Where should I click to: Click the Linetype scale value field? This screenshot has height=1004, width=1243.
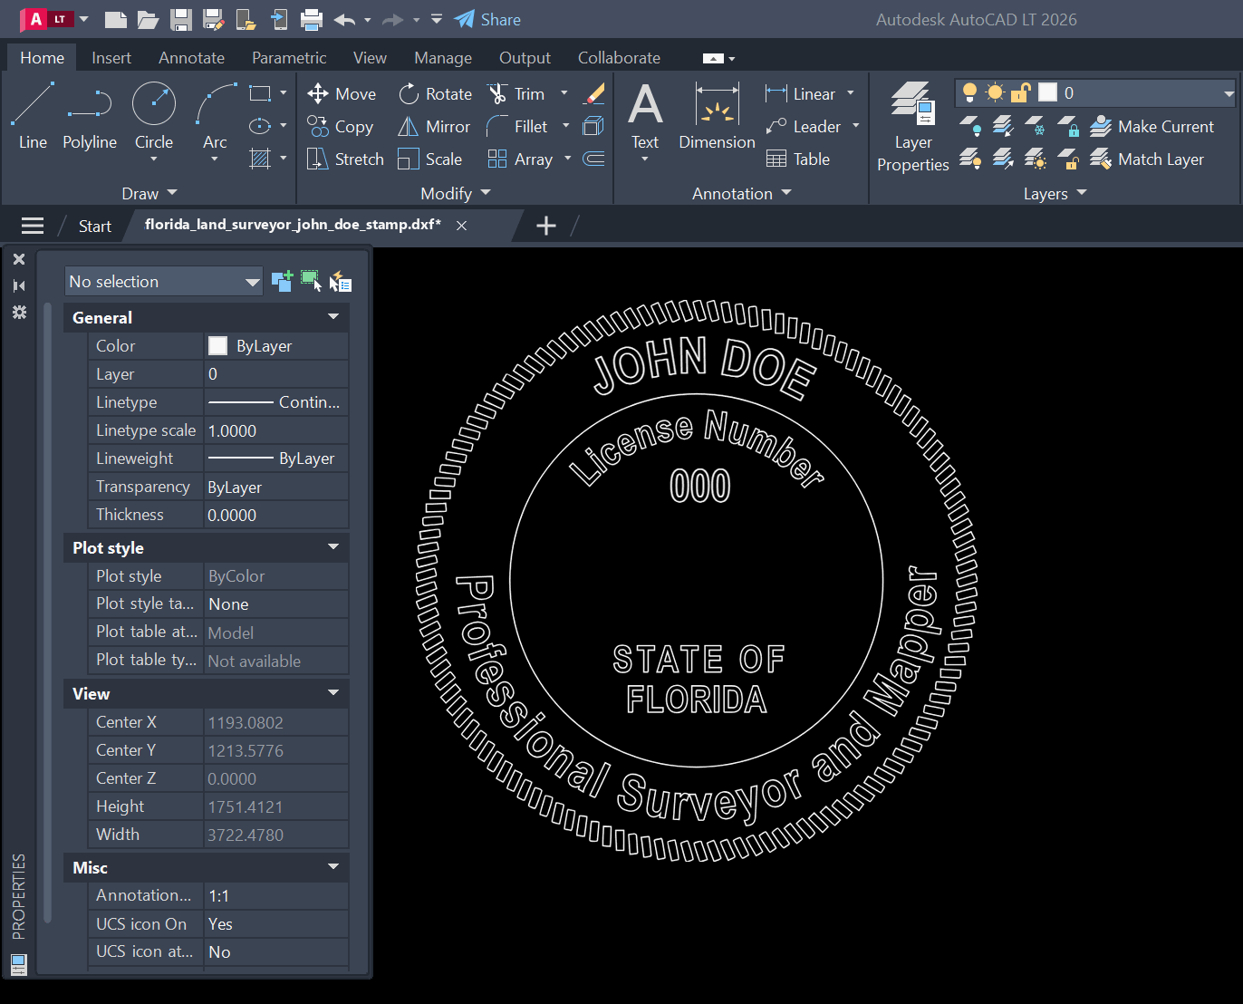[x=276, y=430]
